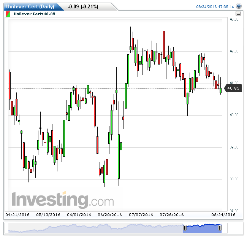Click the red-green Unilever Cert legend swatch

8,14
